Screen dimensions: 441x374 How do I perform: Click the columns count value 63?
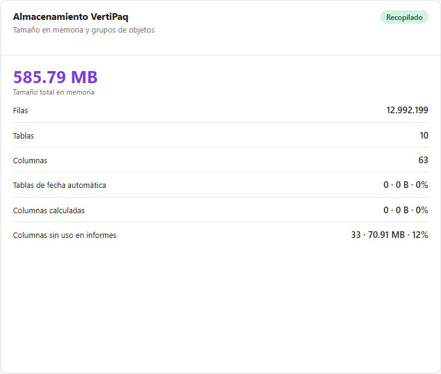(x=424, y=160)
